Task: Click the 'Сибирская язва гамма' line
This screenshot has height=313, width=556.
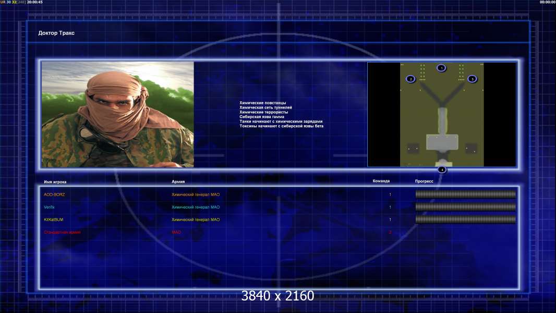Action: (262, 117)
